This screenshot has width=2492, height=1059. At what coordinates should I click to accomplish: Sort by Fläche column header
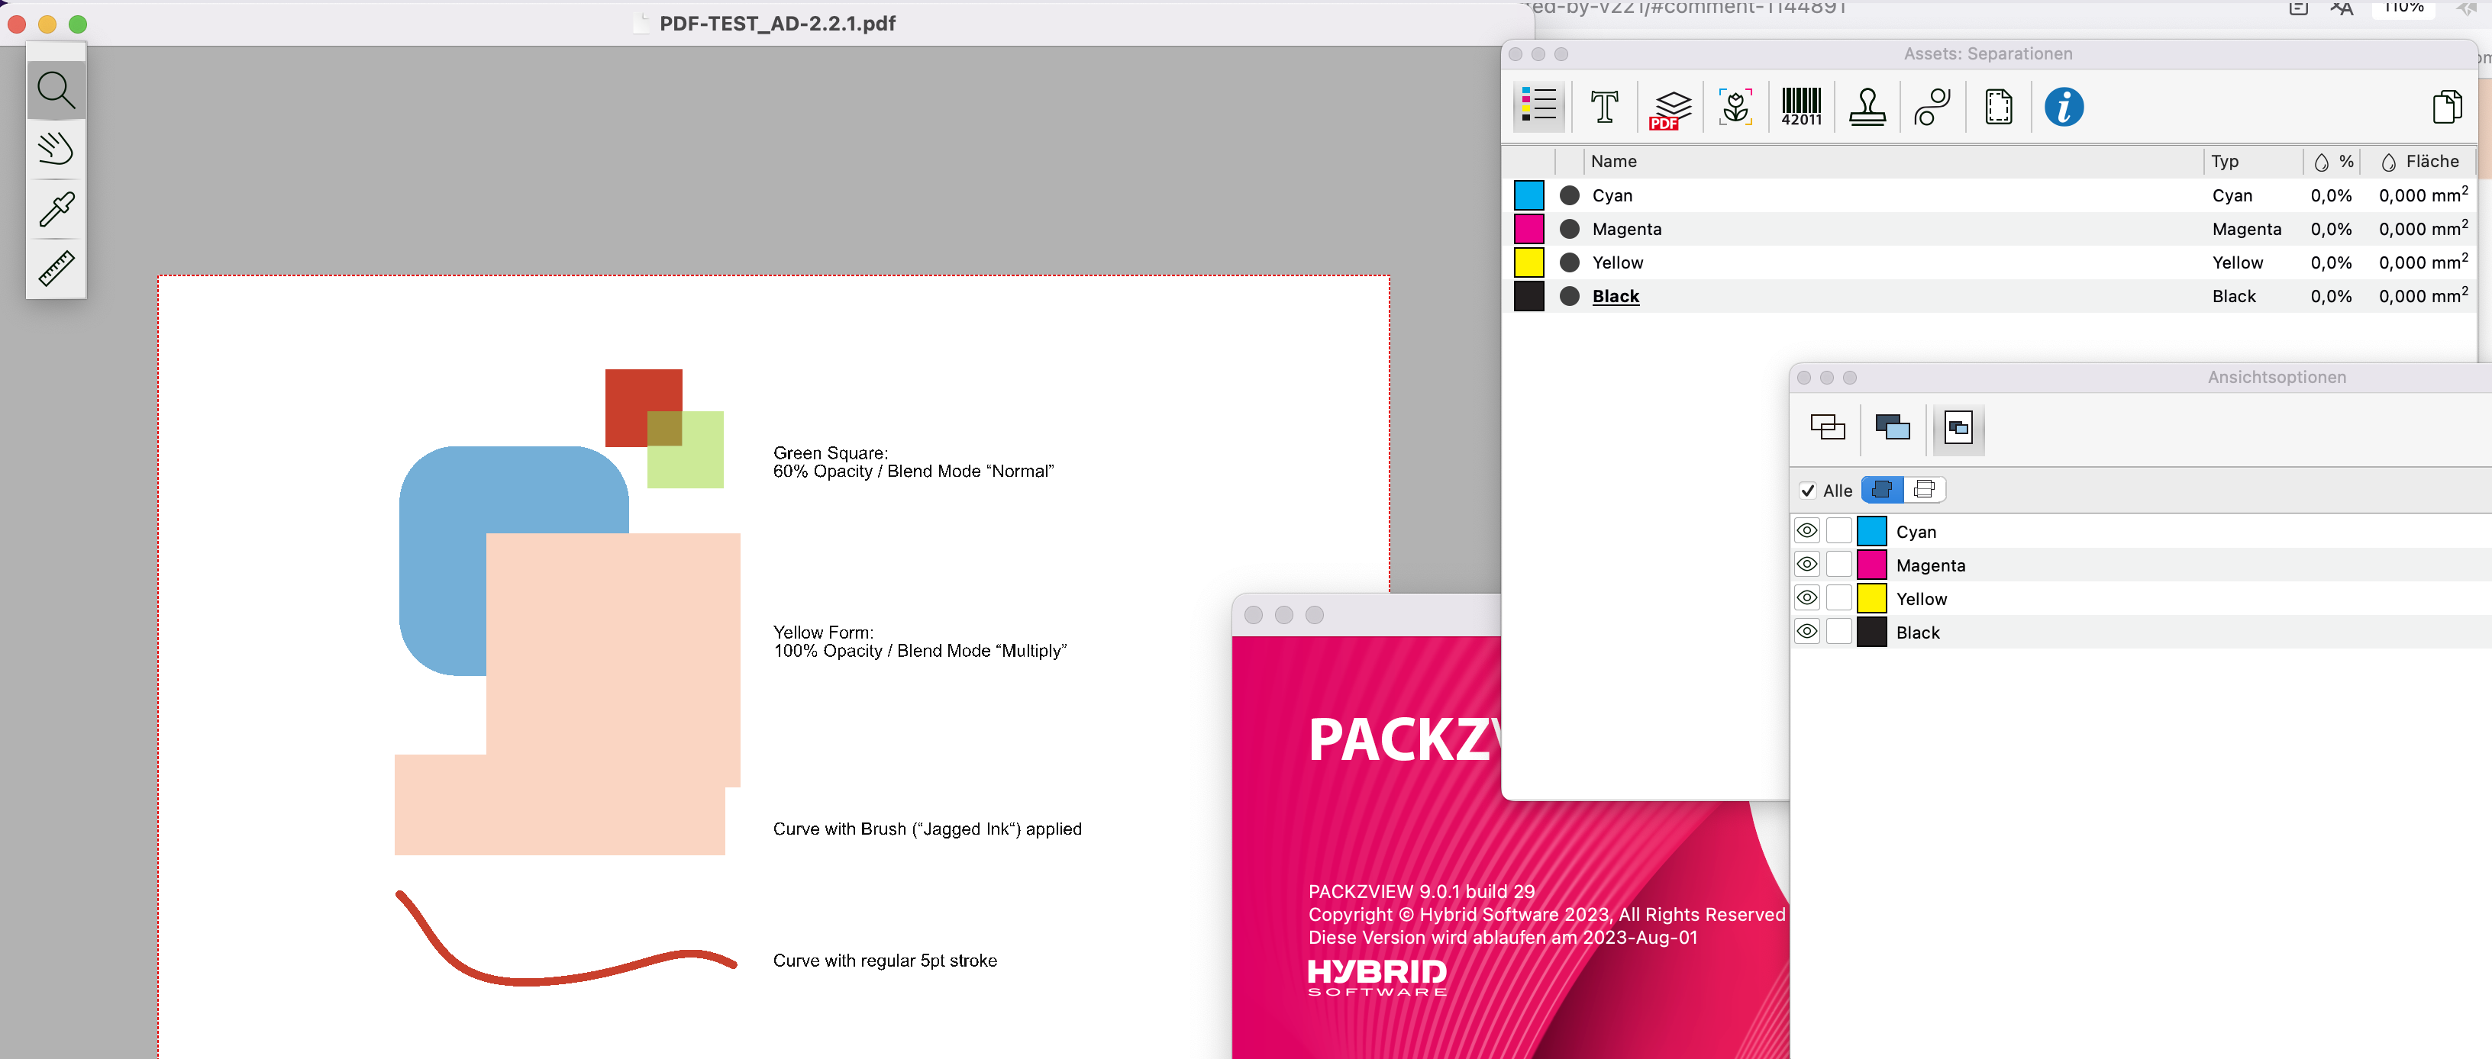2419,162
